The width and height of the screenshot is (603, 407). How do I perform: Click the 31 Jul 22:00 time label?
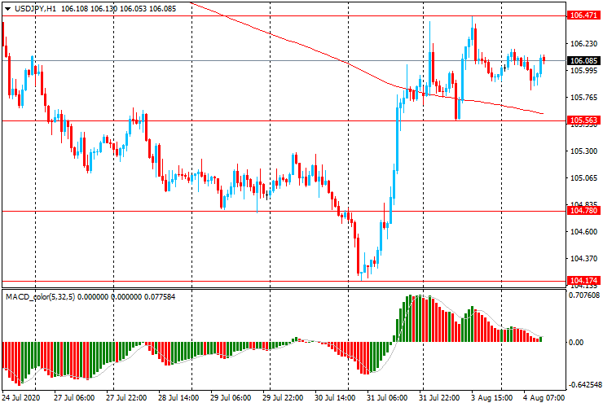[x=439, y=397]
